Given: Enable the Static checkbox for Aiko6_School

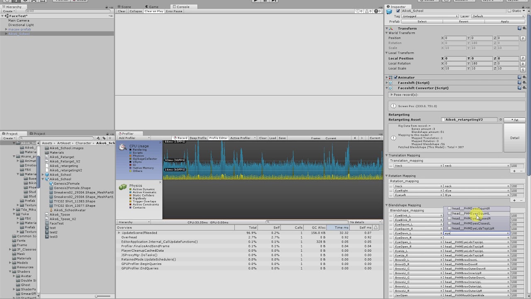Looking at the screenshot, I should click(510, 11).
